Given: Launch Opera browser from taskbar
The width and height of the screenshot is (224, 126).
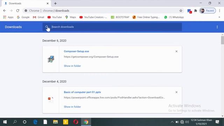Looking at the screenshot, I should pyautogui.click(x=76, y=122).
